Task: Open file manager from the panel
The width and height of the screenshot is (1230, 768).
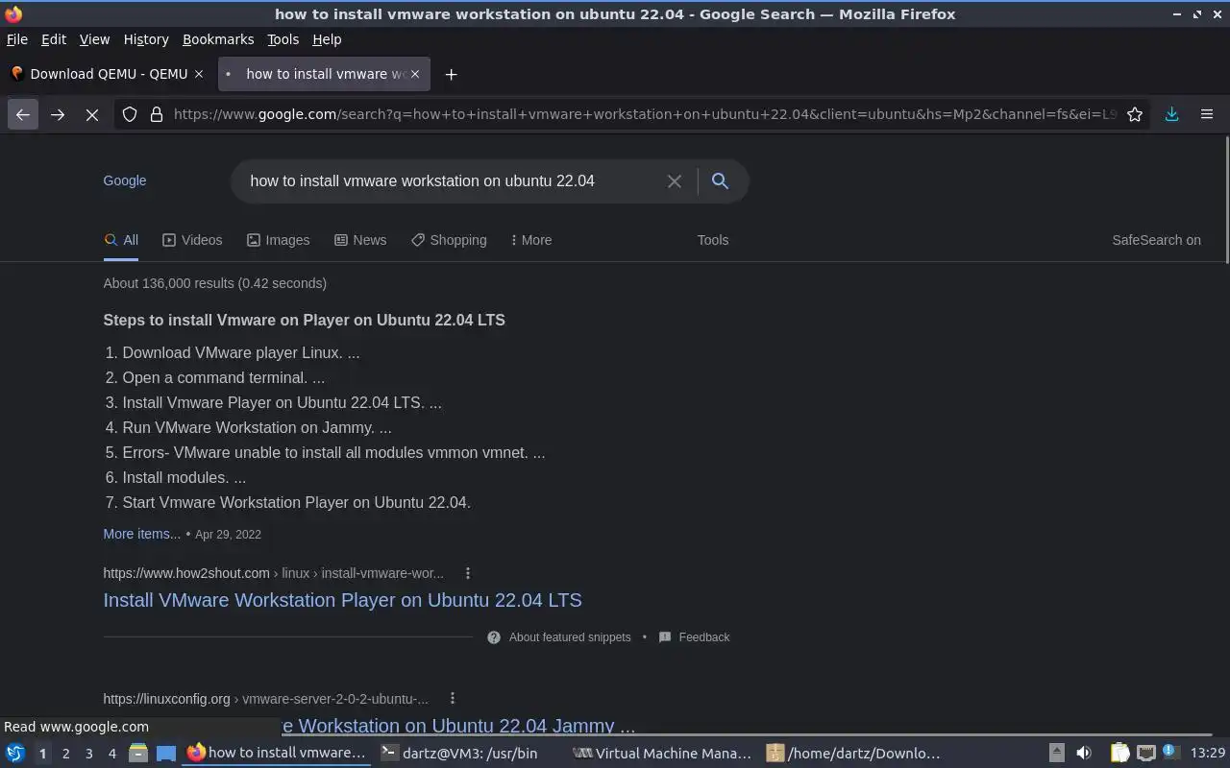Action: coord(138,753)
